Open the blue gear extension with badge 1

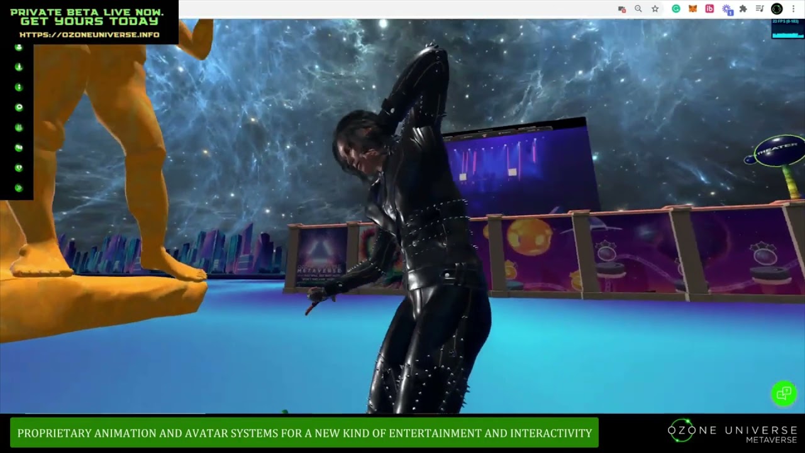click(x=727, y=9)
